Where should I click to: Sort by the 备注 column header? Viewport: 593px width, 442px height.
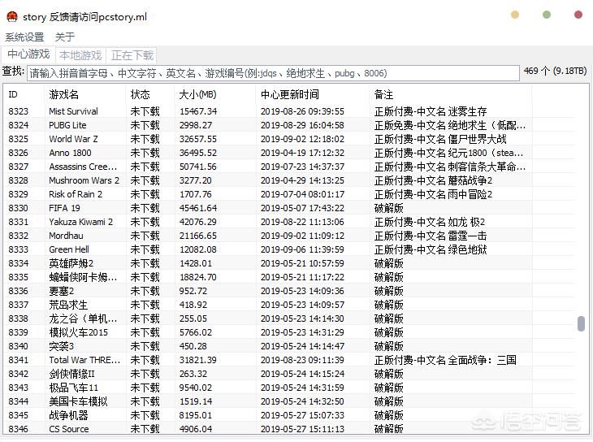(450, 94)
